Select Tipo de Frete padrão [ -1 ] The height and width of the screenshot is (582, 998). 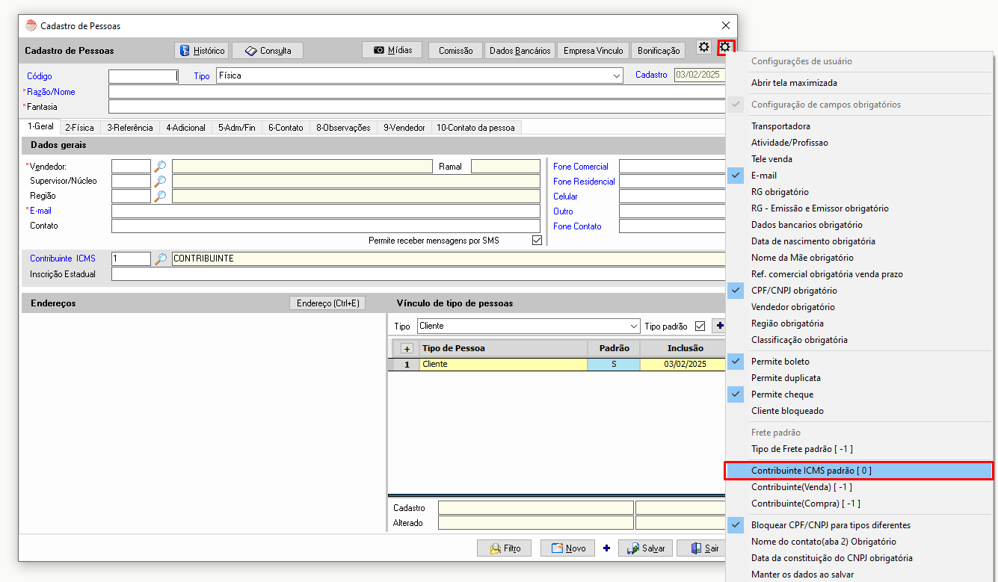pyautogui.click(x=859, y=449)
